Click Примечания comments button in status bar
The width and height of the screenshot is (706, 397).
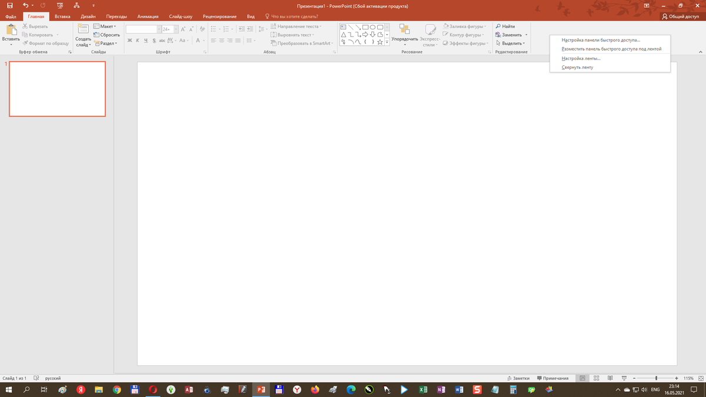tap(552, 378)
